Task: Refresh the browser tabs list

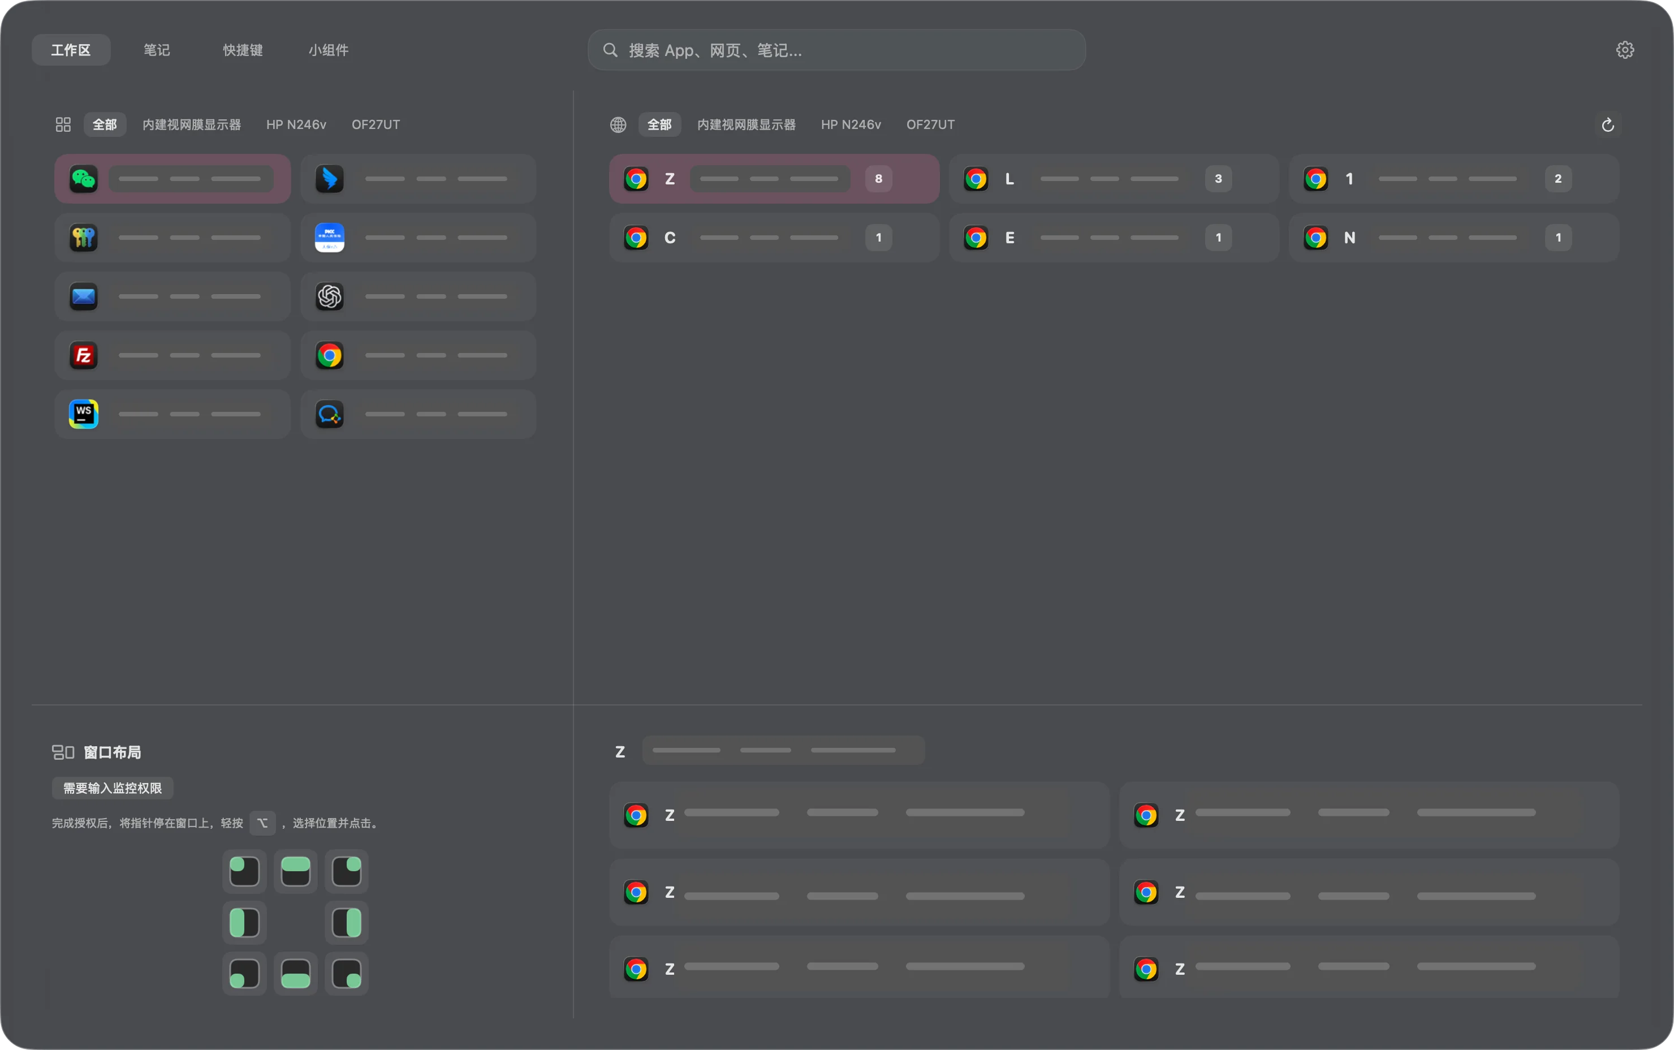Action: coord(1607,125)
